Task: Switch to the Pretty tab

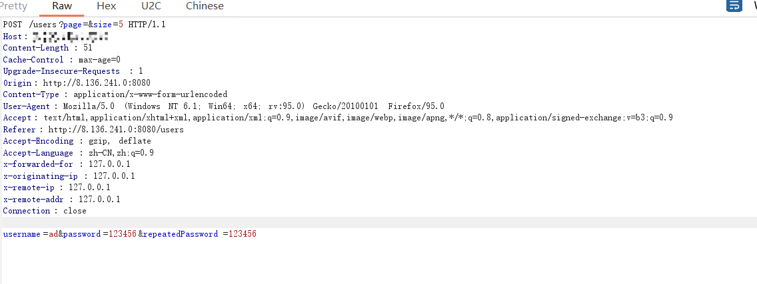Action: tap(13, 6)
